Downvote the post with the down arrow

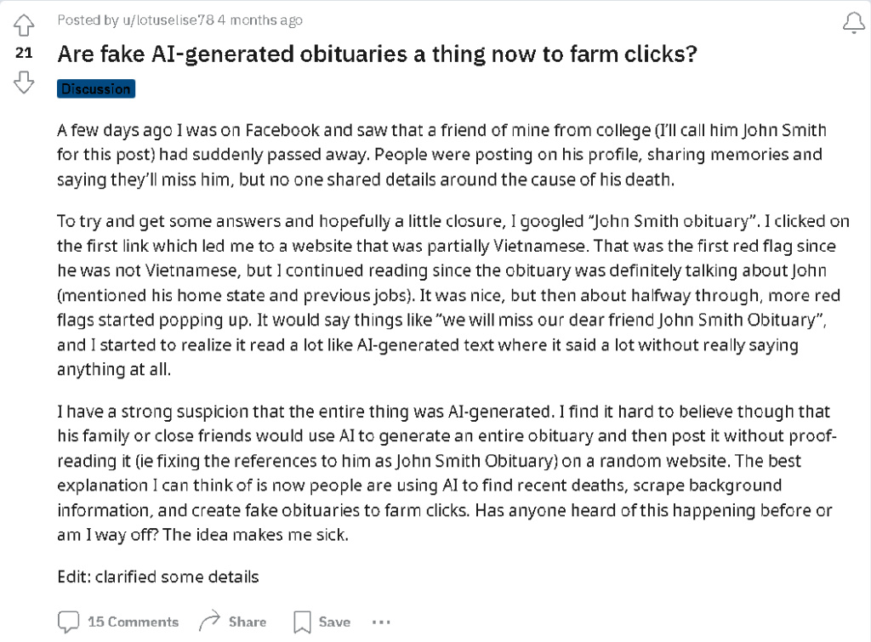click(x=23, y=82)
